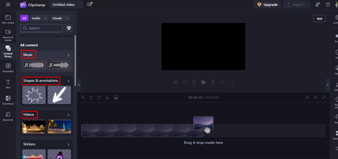Open the Shapes & annotations heading

(40, 81)
